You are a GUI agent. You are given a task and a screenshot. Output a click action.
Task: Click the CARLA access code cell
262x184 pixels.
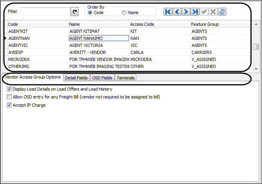pos(160,52)
